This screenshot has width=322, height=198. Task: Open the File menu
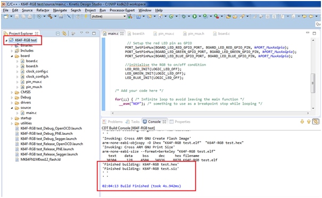[x=6, y=10]
